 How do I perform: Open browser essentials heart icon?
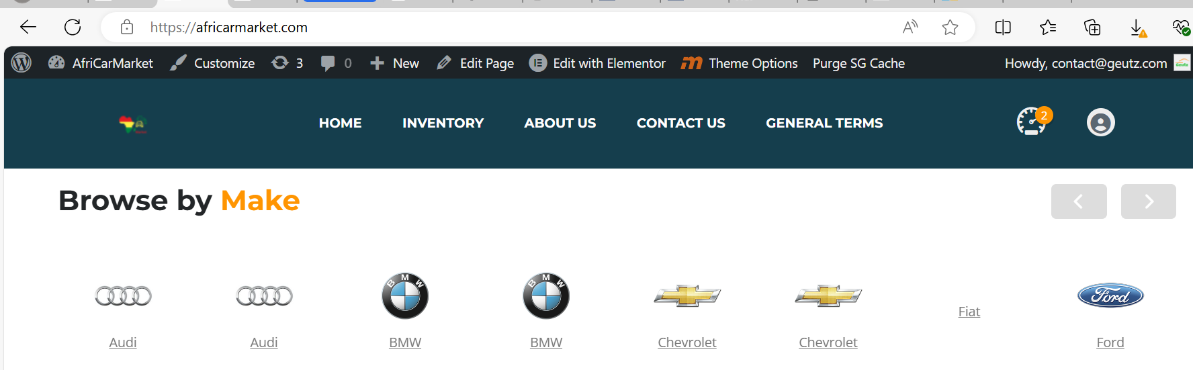pos(1181,27)
